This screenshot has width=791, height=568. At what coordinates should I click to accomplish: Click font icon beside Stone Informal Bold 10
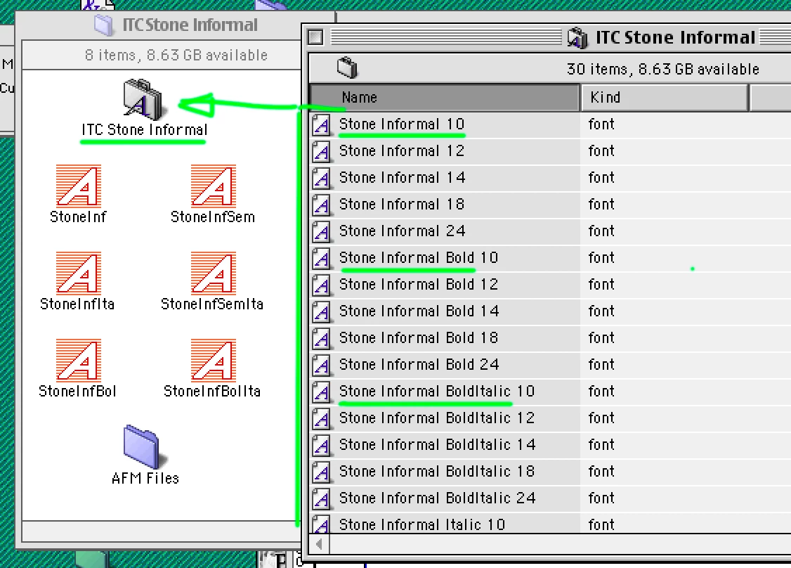click(321, 259)
